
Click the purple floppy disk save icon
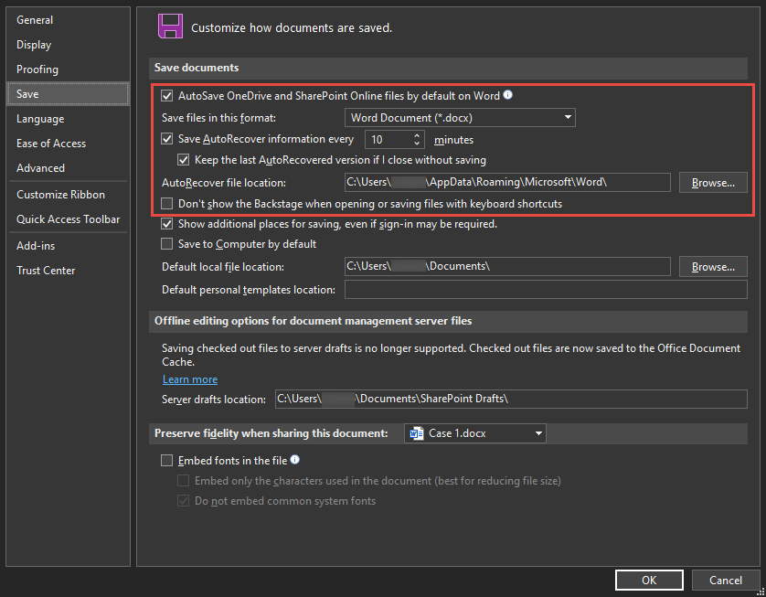click(170, 27)
